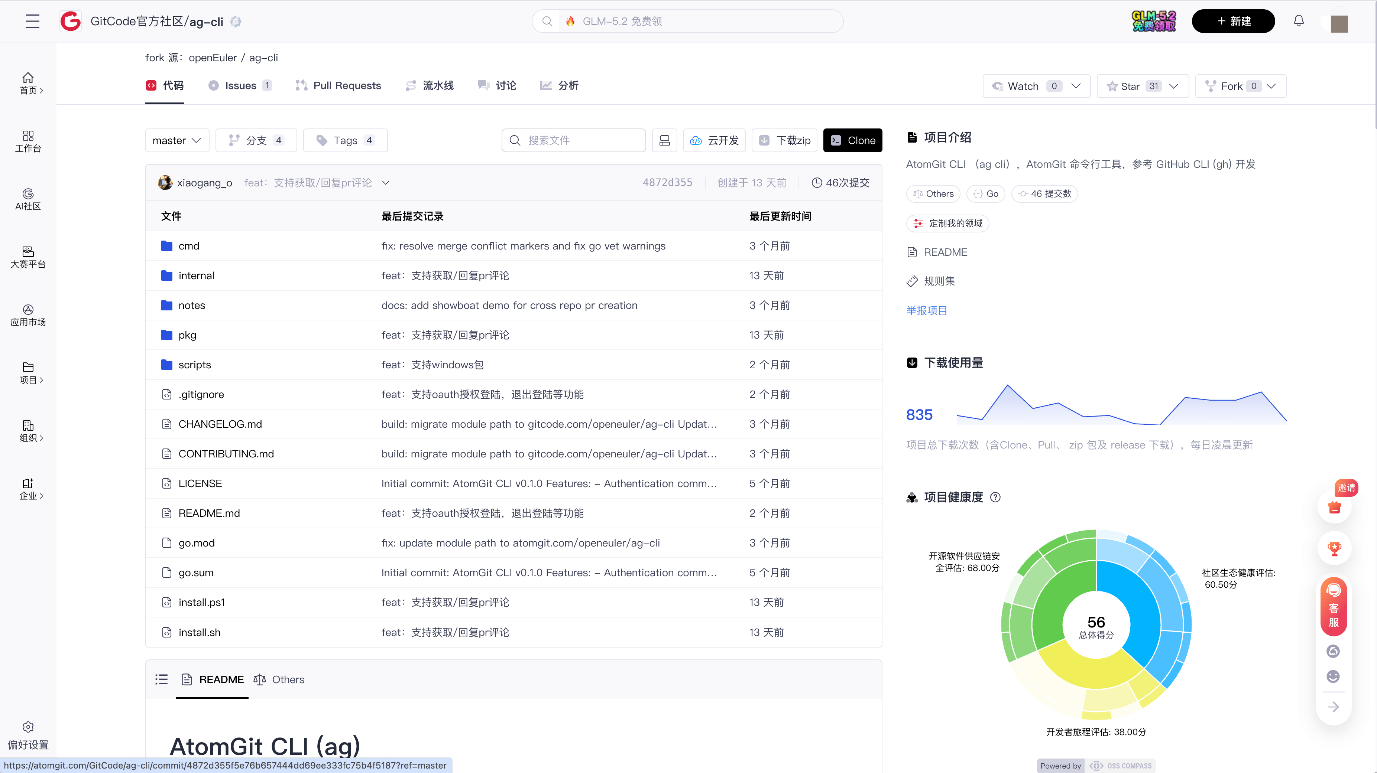The height and width of the screenshot is (773, 1377).
Task: Click the 举报项目 link
Action: tap(926, 310)
